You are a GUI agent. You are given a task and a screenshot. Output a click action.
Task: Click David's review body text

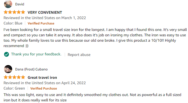(x=95, y=38)
